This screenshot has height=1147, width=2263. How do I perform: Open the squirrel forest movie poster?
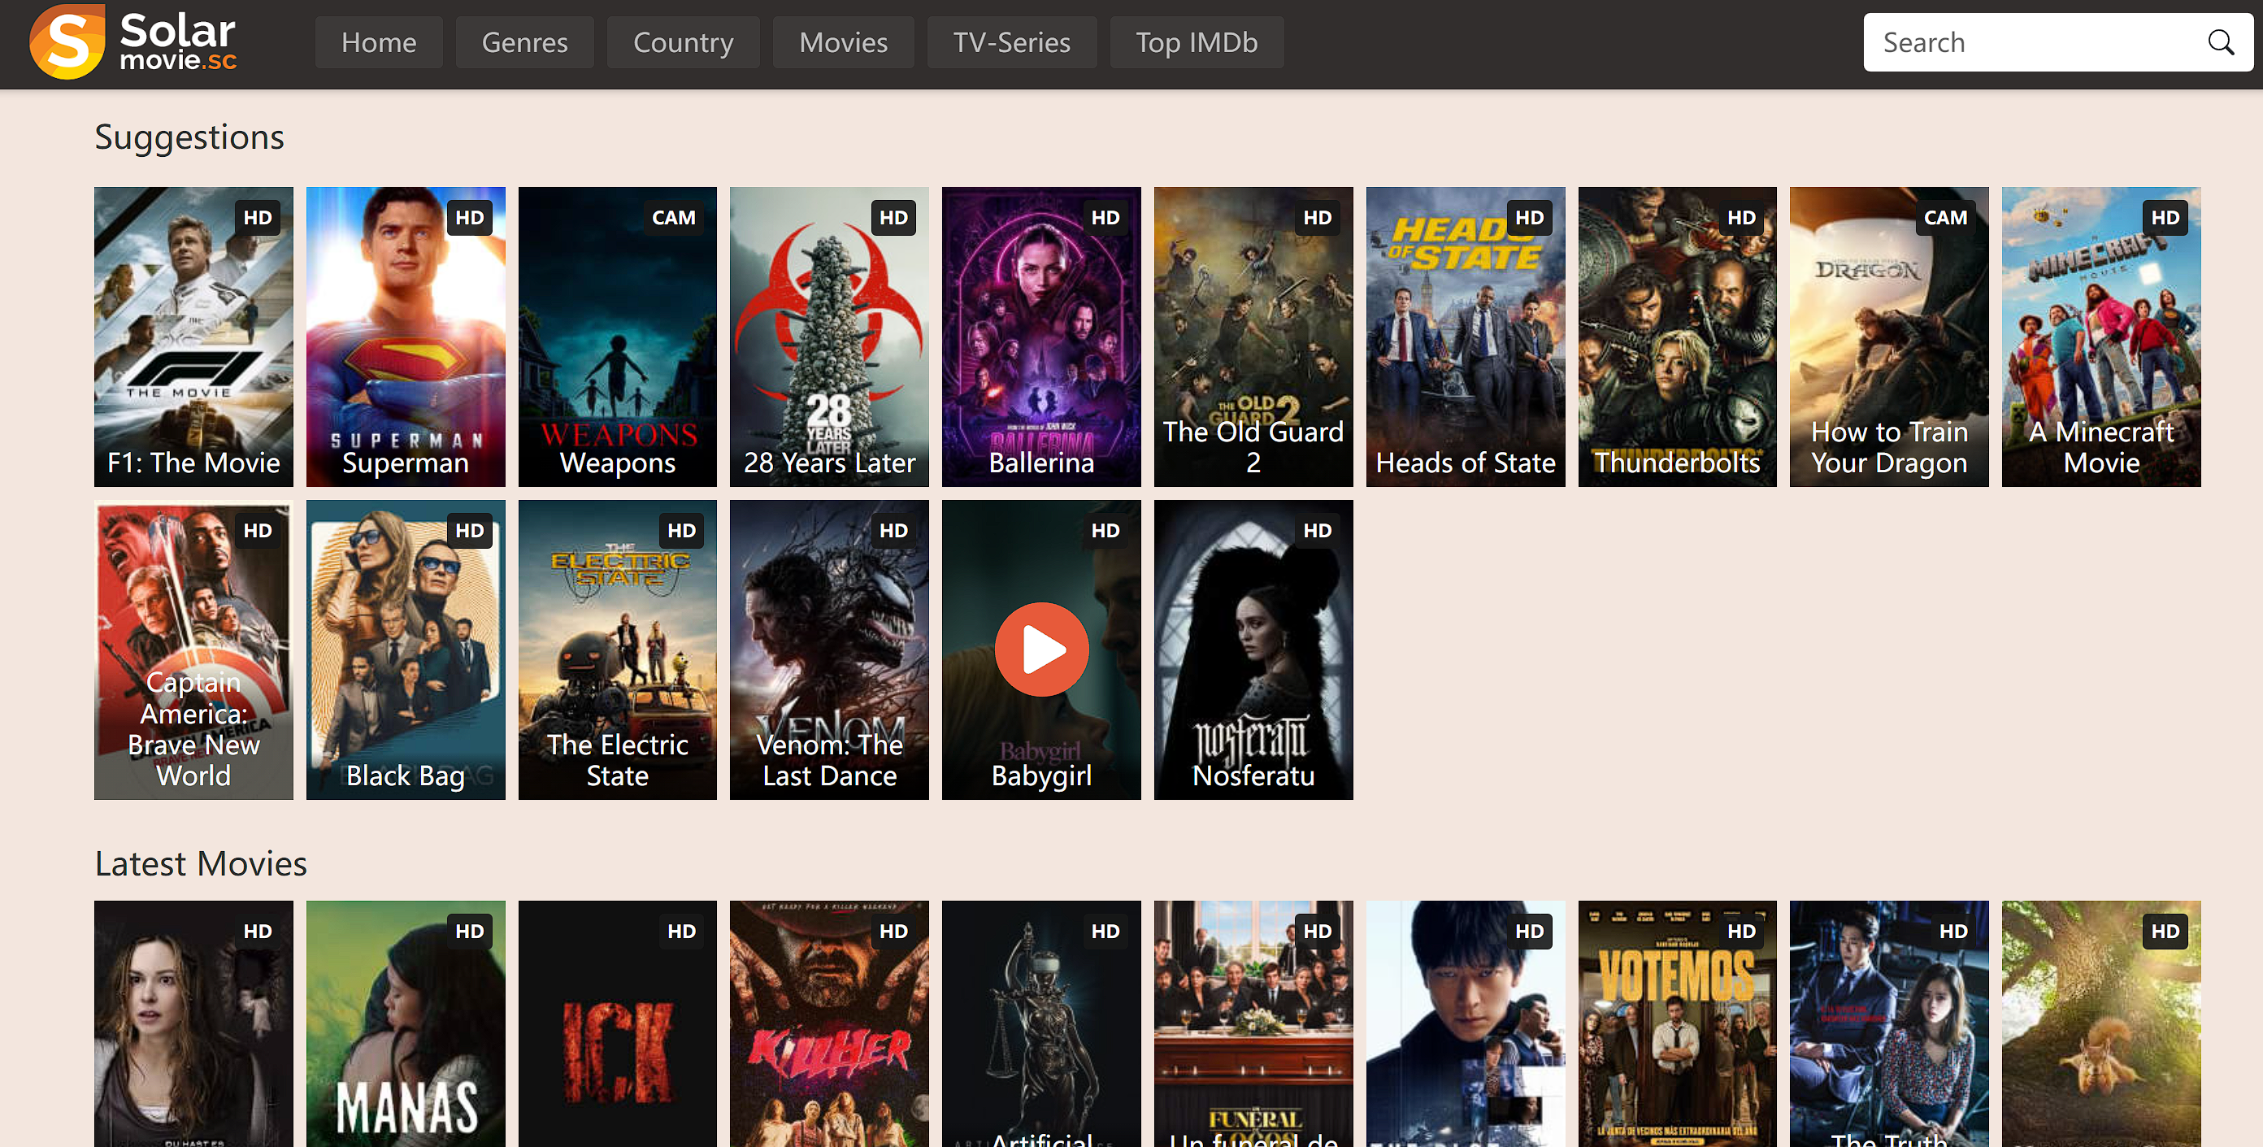click(x=2101, y=1024)
